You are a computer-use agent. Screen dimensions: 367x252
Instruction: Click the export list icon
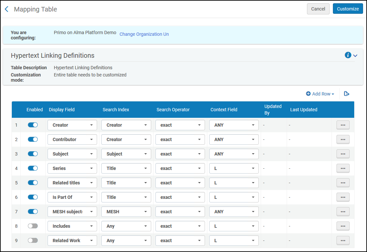point(347,94)
